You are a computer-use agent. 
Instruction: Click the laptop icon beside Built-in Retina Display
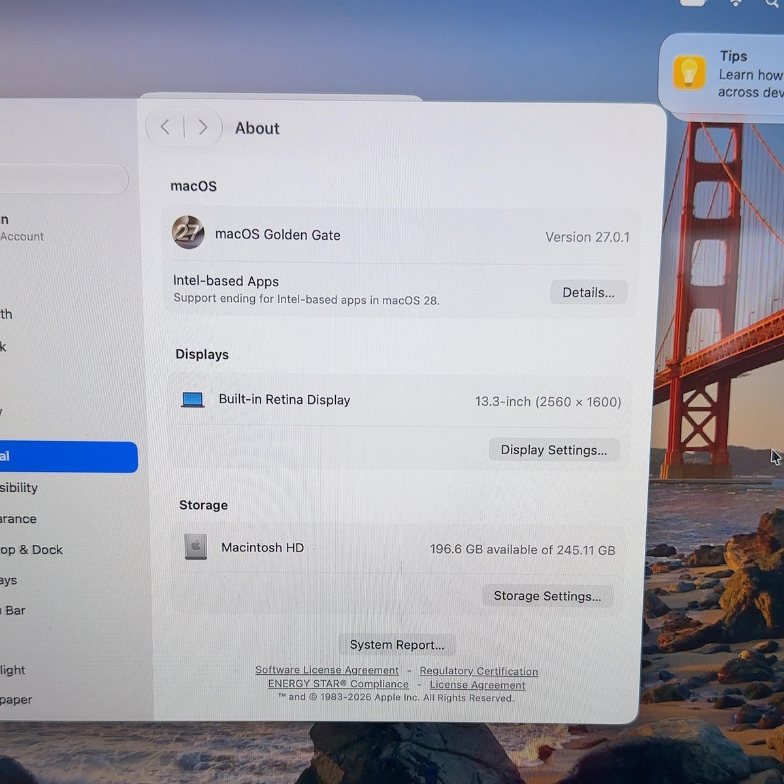click(193, 399)
